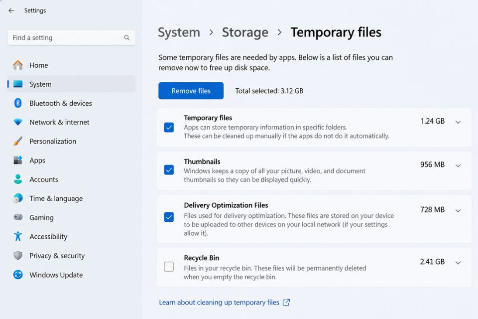Viewport: 478px width, 319px height.
Task: Click the Windows Update sync icon
Action: pyautogui.click(x=18, y=275)
